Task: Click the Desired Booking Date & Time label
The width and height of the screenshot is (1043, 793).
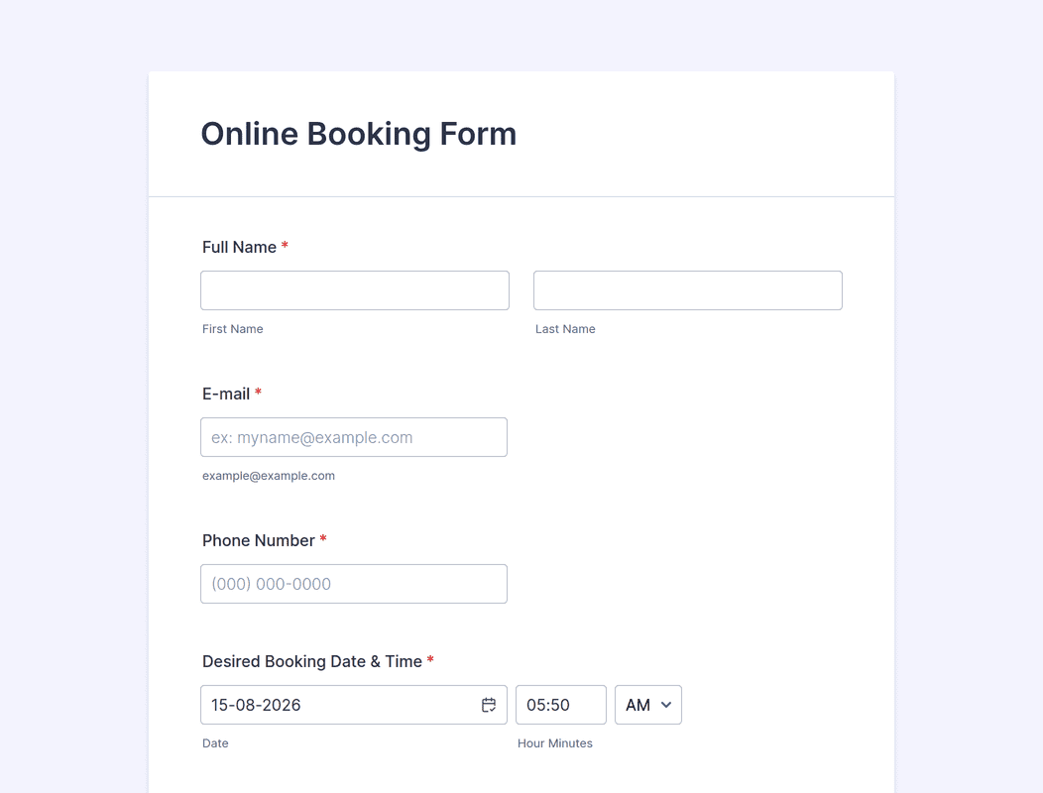Action: [312, 661]
